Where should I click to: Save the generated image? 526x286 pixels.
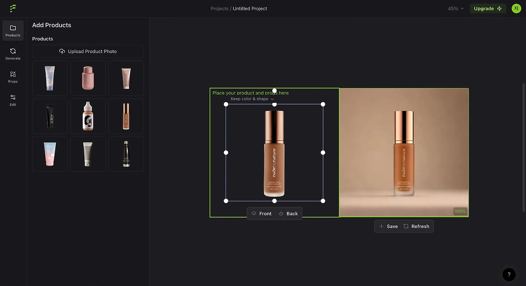click(388, 226)
